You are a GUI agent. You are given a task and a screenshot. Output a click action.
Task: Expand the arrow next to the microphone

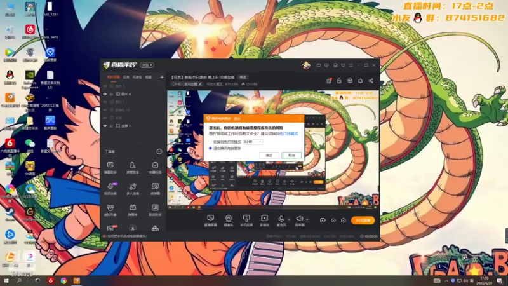click(x=289, y=219)
